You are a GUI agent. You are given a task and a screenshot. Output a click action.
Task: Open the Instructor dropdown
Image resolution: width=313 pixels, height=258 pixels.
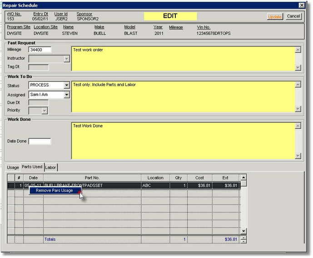pos(66,59)
